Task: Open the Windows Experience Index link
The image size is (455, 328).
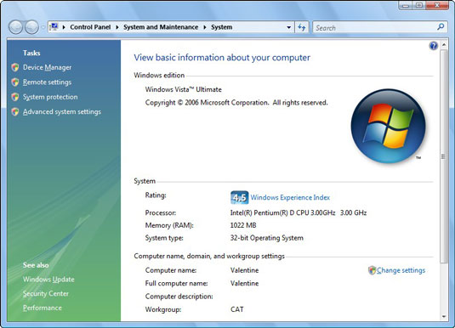Action: (x=290, y=197)
